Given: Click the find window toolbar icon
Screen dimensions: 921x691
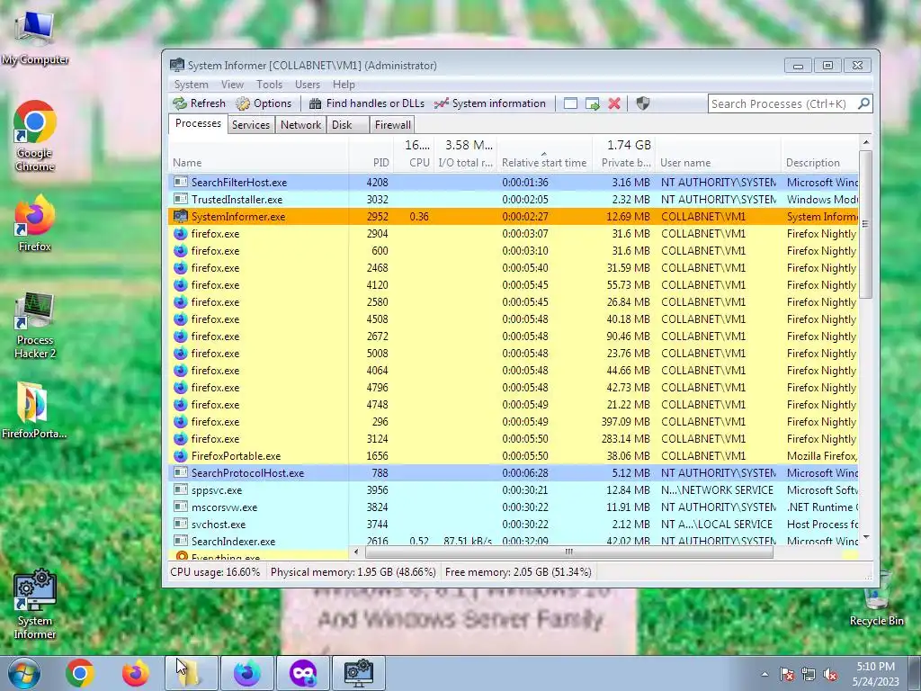Looking at the screenshot, I should pyautogui.click(x=570, y=104).
